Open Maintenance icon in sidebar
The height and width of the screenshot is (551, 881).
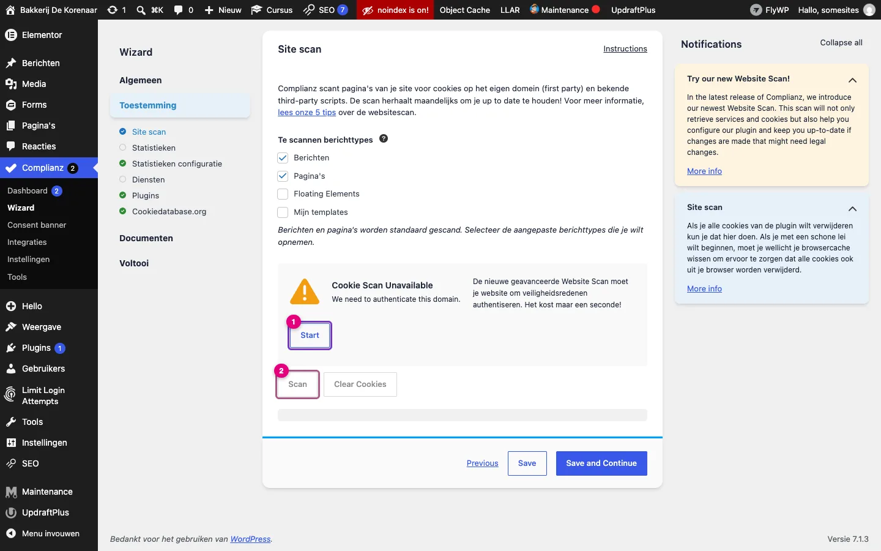pos(11,492)
